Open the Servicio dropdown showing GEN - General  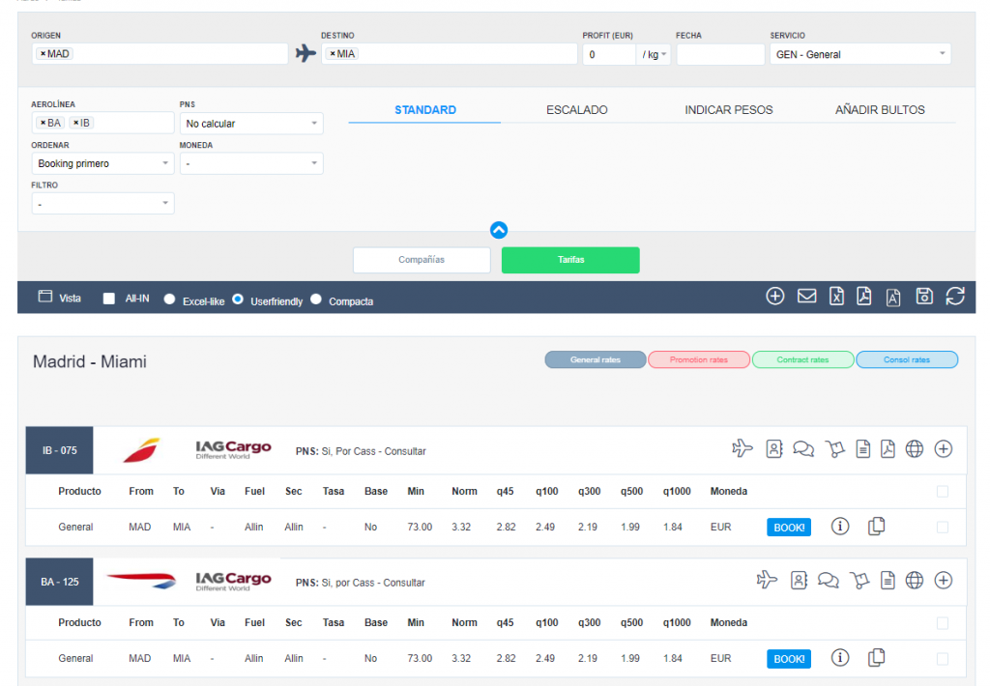pyautogui.click(x=859, y=54)
